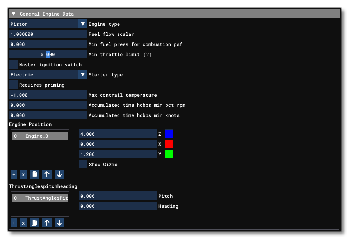
Task: Click the Fuel flow scalar input field
Action: pyautogui.click(x=48, y=34)
